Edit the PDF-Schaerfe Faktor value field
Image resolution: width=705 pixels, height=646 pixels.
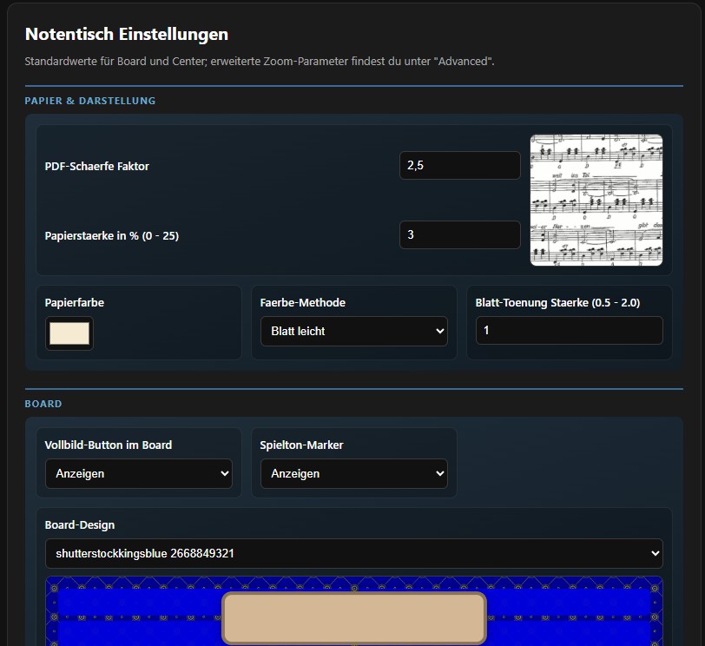click(x=460, y=166)
